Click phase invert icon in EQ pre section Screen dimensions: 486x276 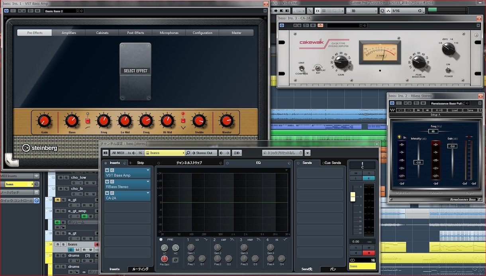click(x=175, y=260)
